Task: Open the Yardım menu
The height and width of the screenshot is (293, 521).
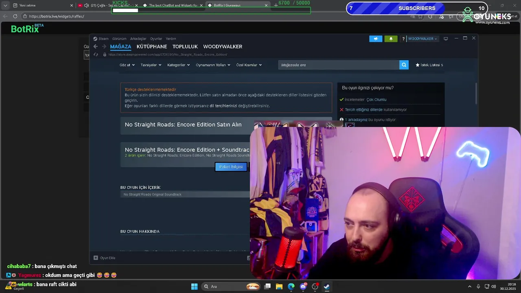Action: point(171,39)
